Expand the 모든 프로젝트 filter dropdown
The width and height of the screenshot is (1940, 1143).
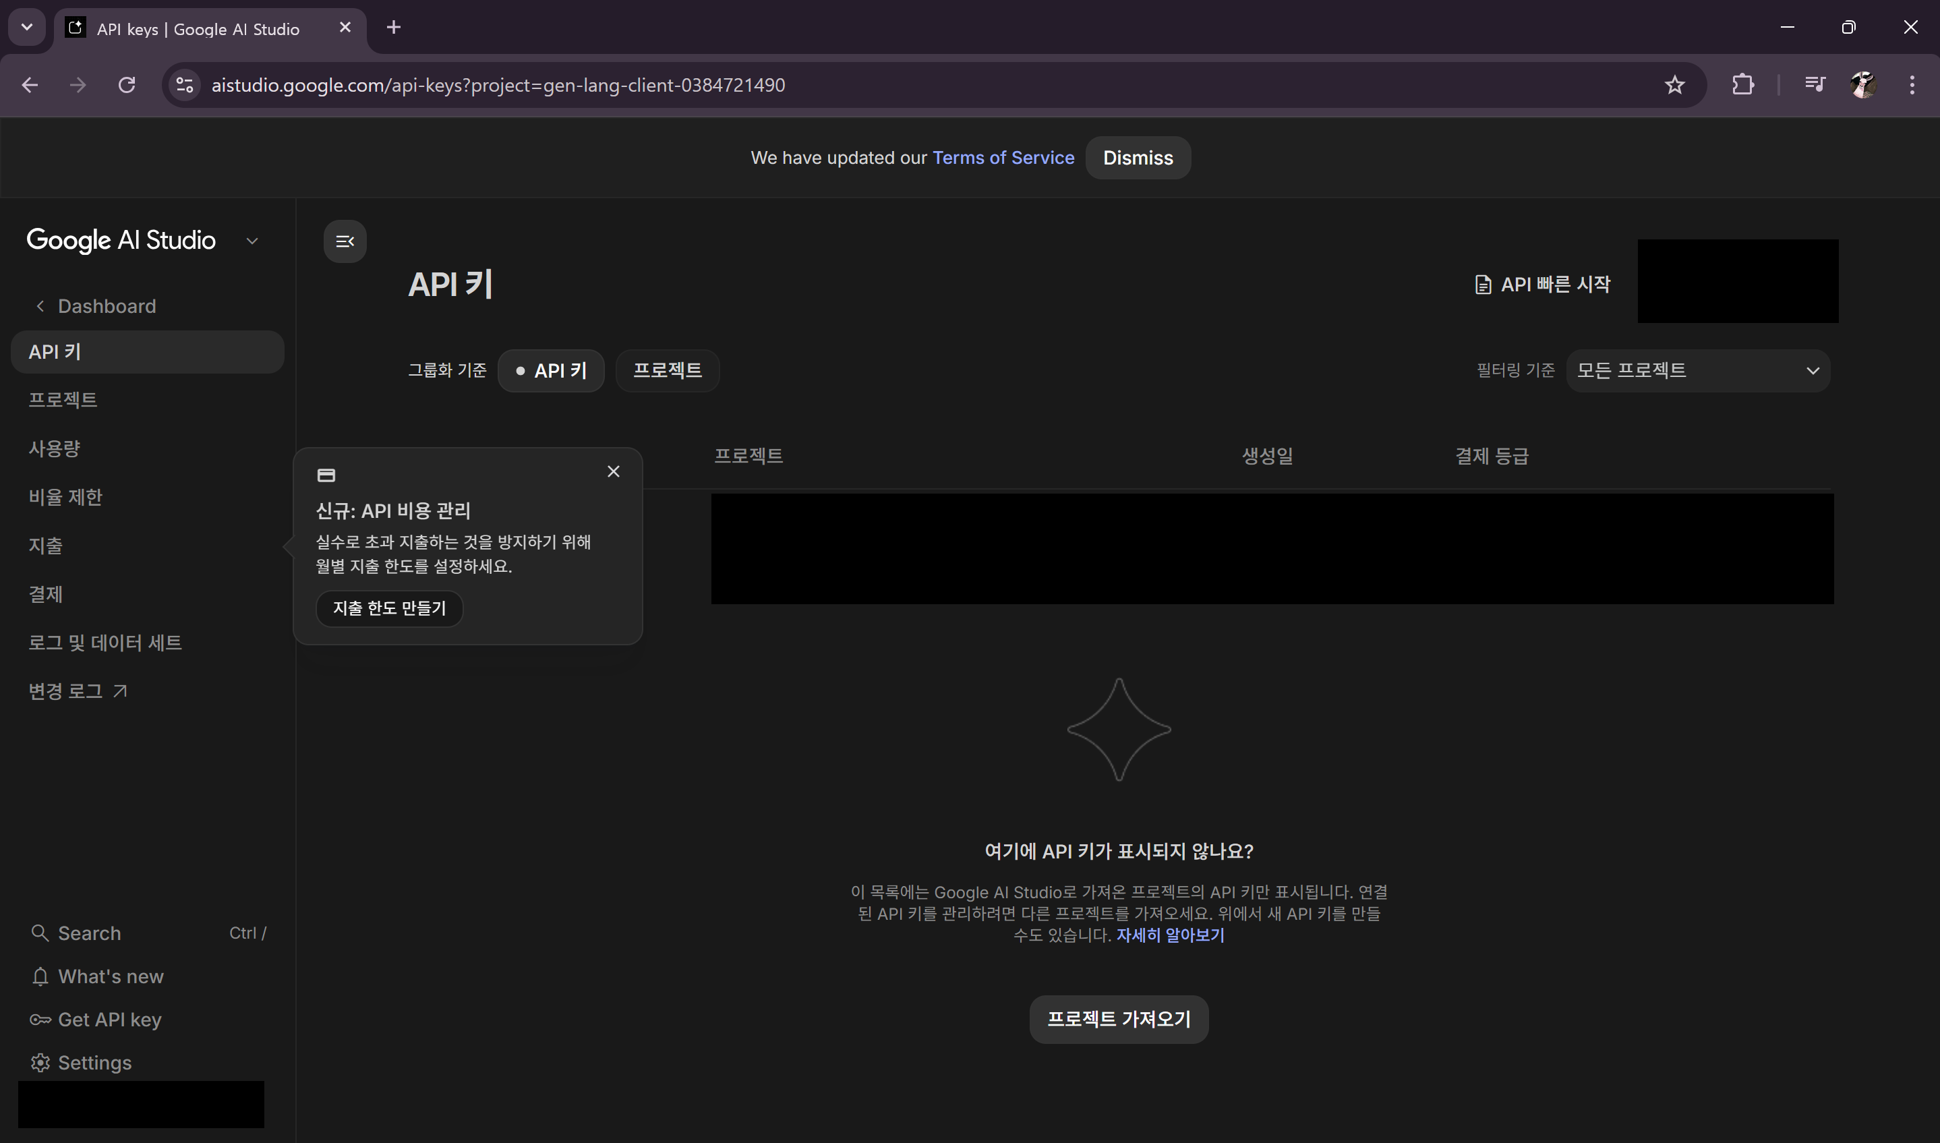coord(1697,370)
